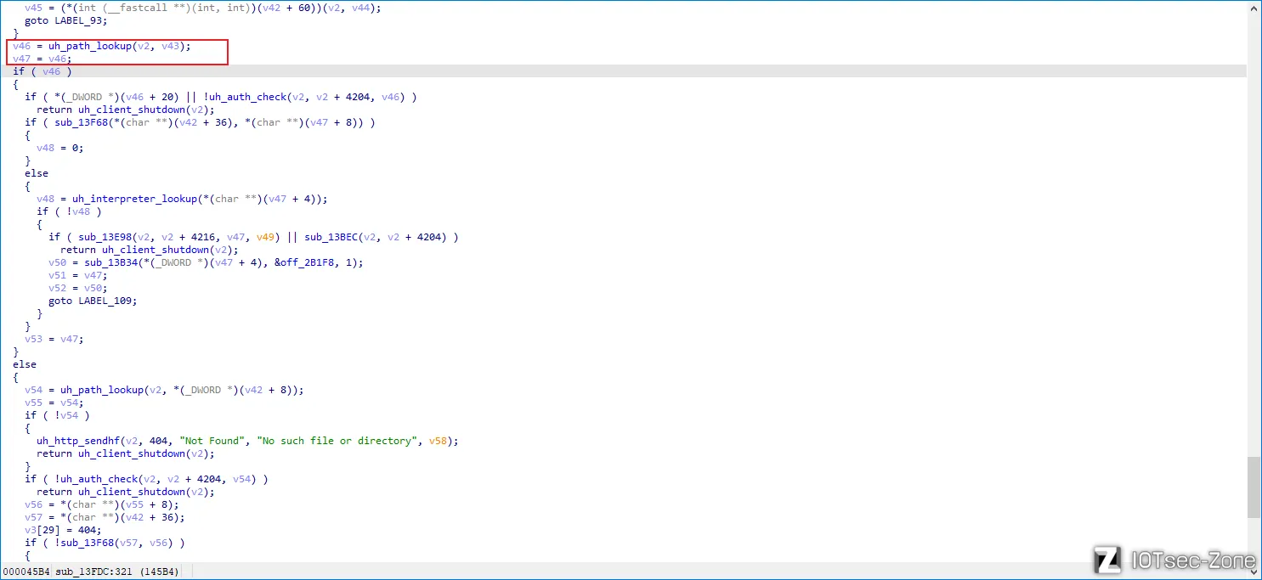The image size is (1262, 580).
Task: Click the "v53 = v47;" line
Action: (x=54, y=339)
